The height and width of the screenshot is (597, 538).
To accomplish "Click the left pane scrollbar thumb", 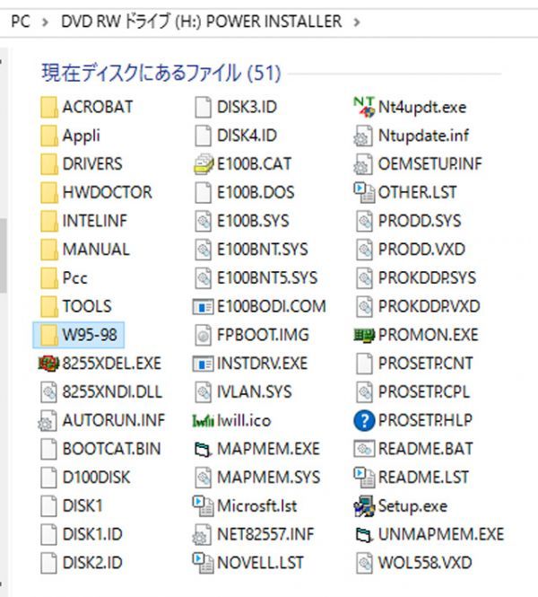I will coord(3,256).
